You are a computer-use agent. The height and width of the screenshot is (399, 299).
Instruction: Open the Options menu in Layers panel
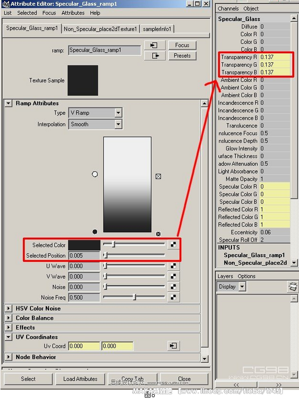[x=246, y=276]
